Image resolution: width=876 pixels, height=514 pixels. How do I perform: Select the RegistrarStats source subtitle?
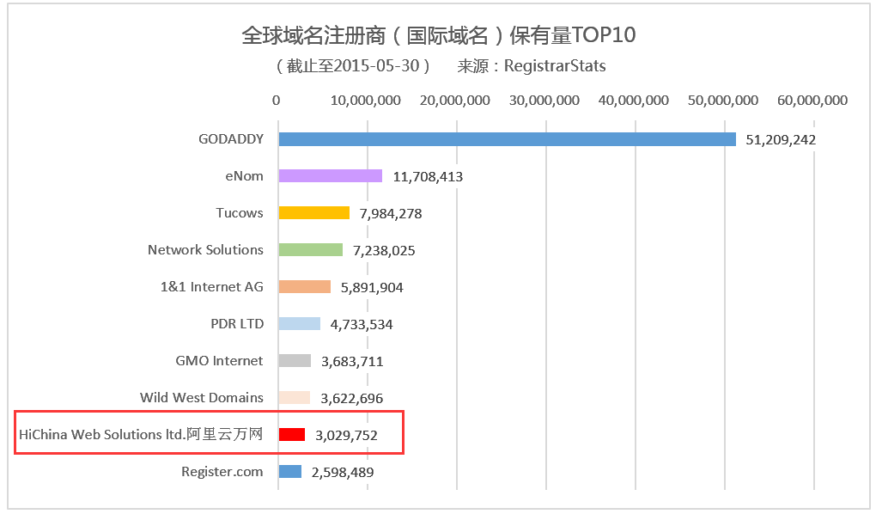[532, 66]
